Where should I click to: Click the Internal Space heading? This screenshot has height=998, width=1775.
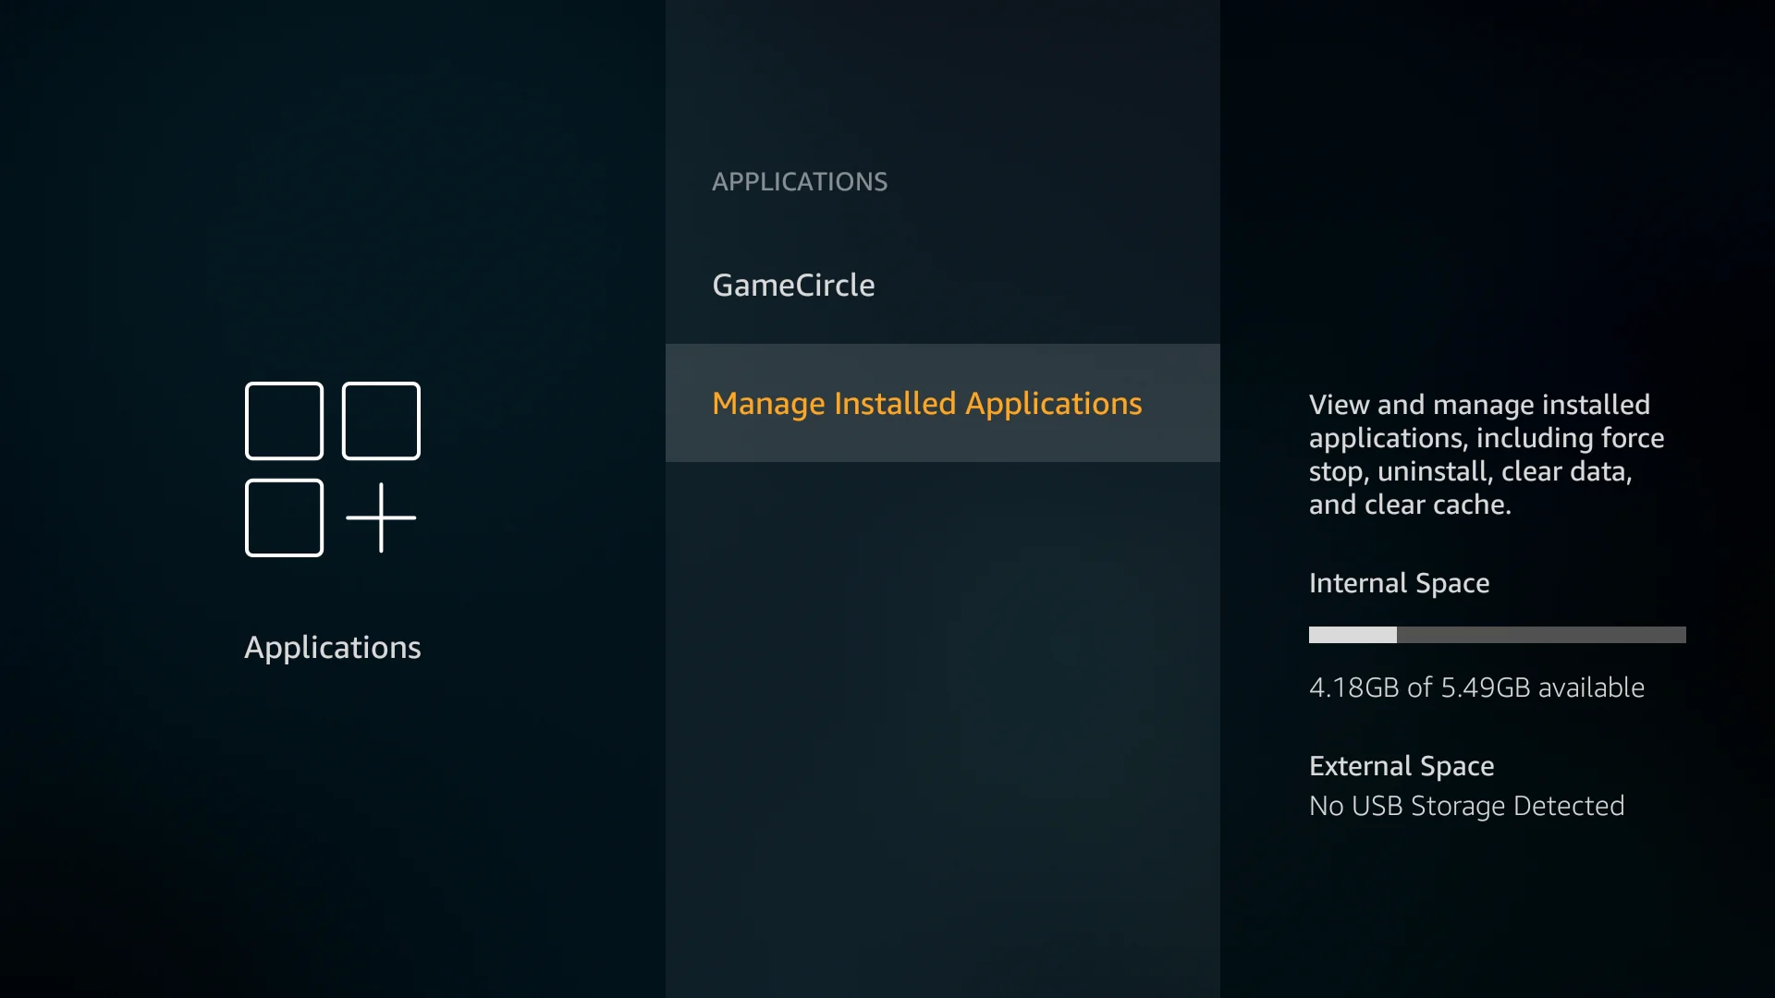click(x=1398, y=583)
